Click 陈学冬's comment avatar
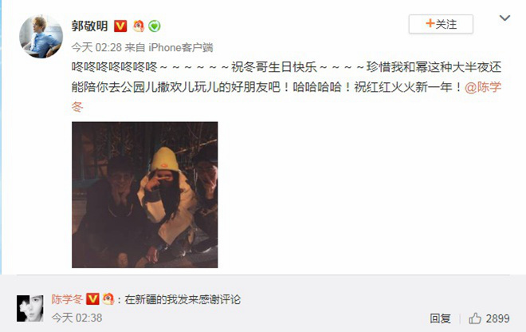The image size is (526, 332). point(30,308)
